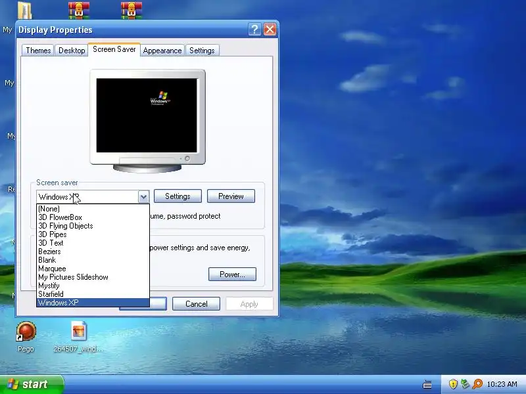Viewport: 526px width, 394px height.
Task: Choose 3D Text screen saver
Action: point(93,243)
